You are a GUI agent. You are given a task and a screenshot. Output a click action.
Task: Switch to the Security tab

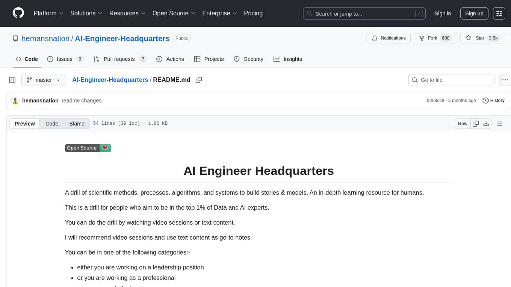coord(248,59)
